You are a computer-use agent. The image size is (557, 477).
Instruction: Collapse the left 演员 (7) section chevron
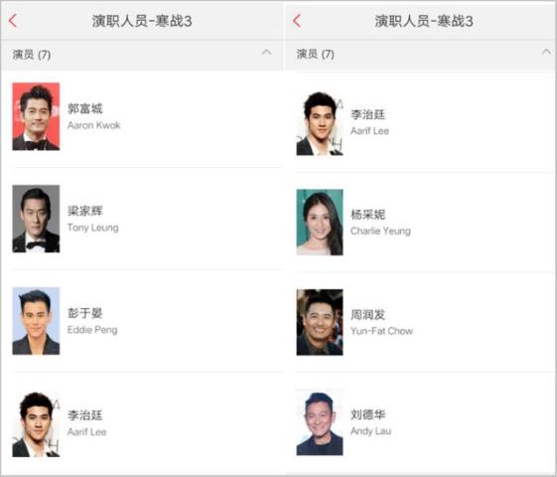(x=266, y=53)
